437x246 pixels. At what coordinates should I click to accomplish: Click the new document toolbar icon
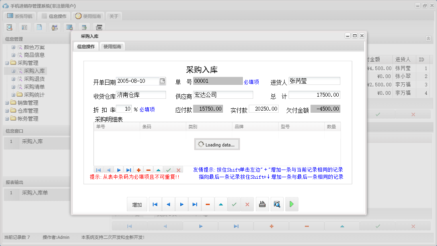(40, 27)
